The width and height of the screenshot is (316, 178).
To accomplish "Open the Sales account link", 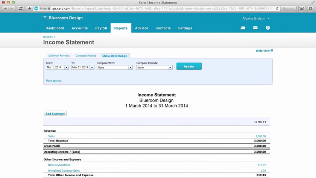I will click(x=51, y=136).
